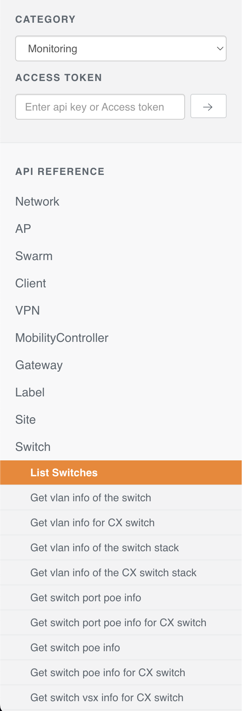Open MobilityController in API reference
The image size is (244, 711).
(x=62, y=338)
